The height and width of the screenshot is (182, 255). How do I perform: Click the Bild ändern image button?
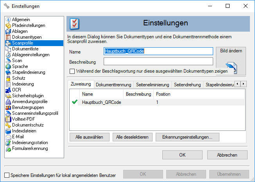[231, 61]
